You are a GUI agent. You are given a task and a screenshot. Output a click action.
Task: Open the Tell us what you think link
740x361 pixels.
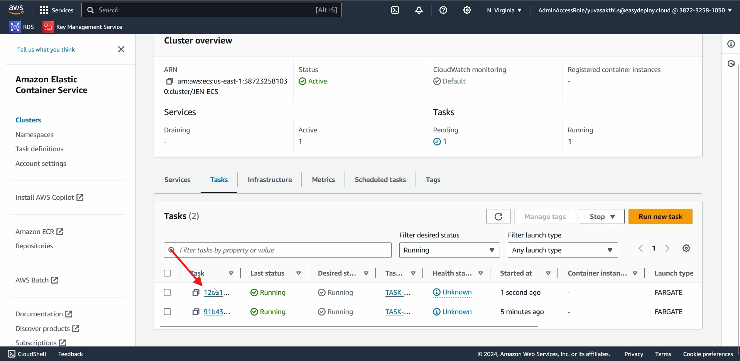tap(46, 50)
